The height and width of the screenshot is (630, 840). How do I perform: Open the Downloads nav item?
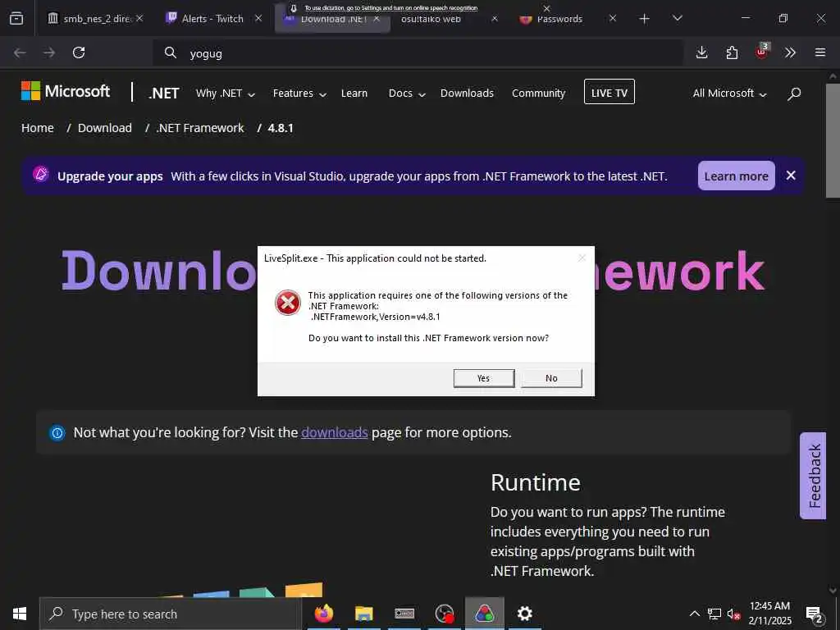point(467,94)
